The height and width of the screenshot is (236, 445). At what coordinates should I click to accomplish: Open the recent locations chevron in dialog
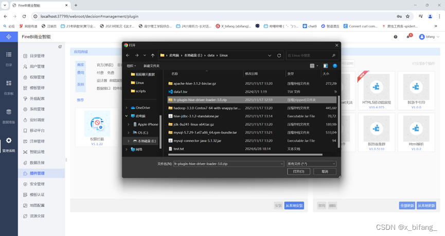[x=145, y=55]
